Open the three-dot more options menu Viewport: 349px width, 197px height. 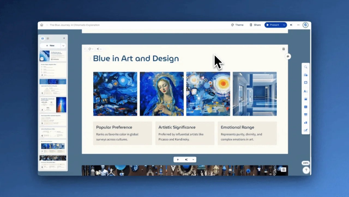[x=298, y=25]
